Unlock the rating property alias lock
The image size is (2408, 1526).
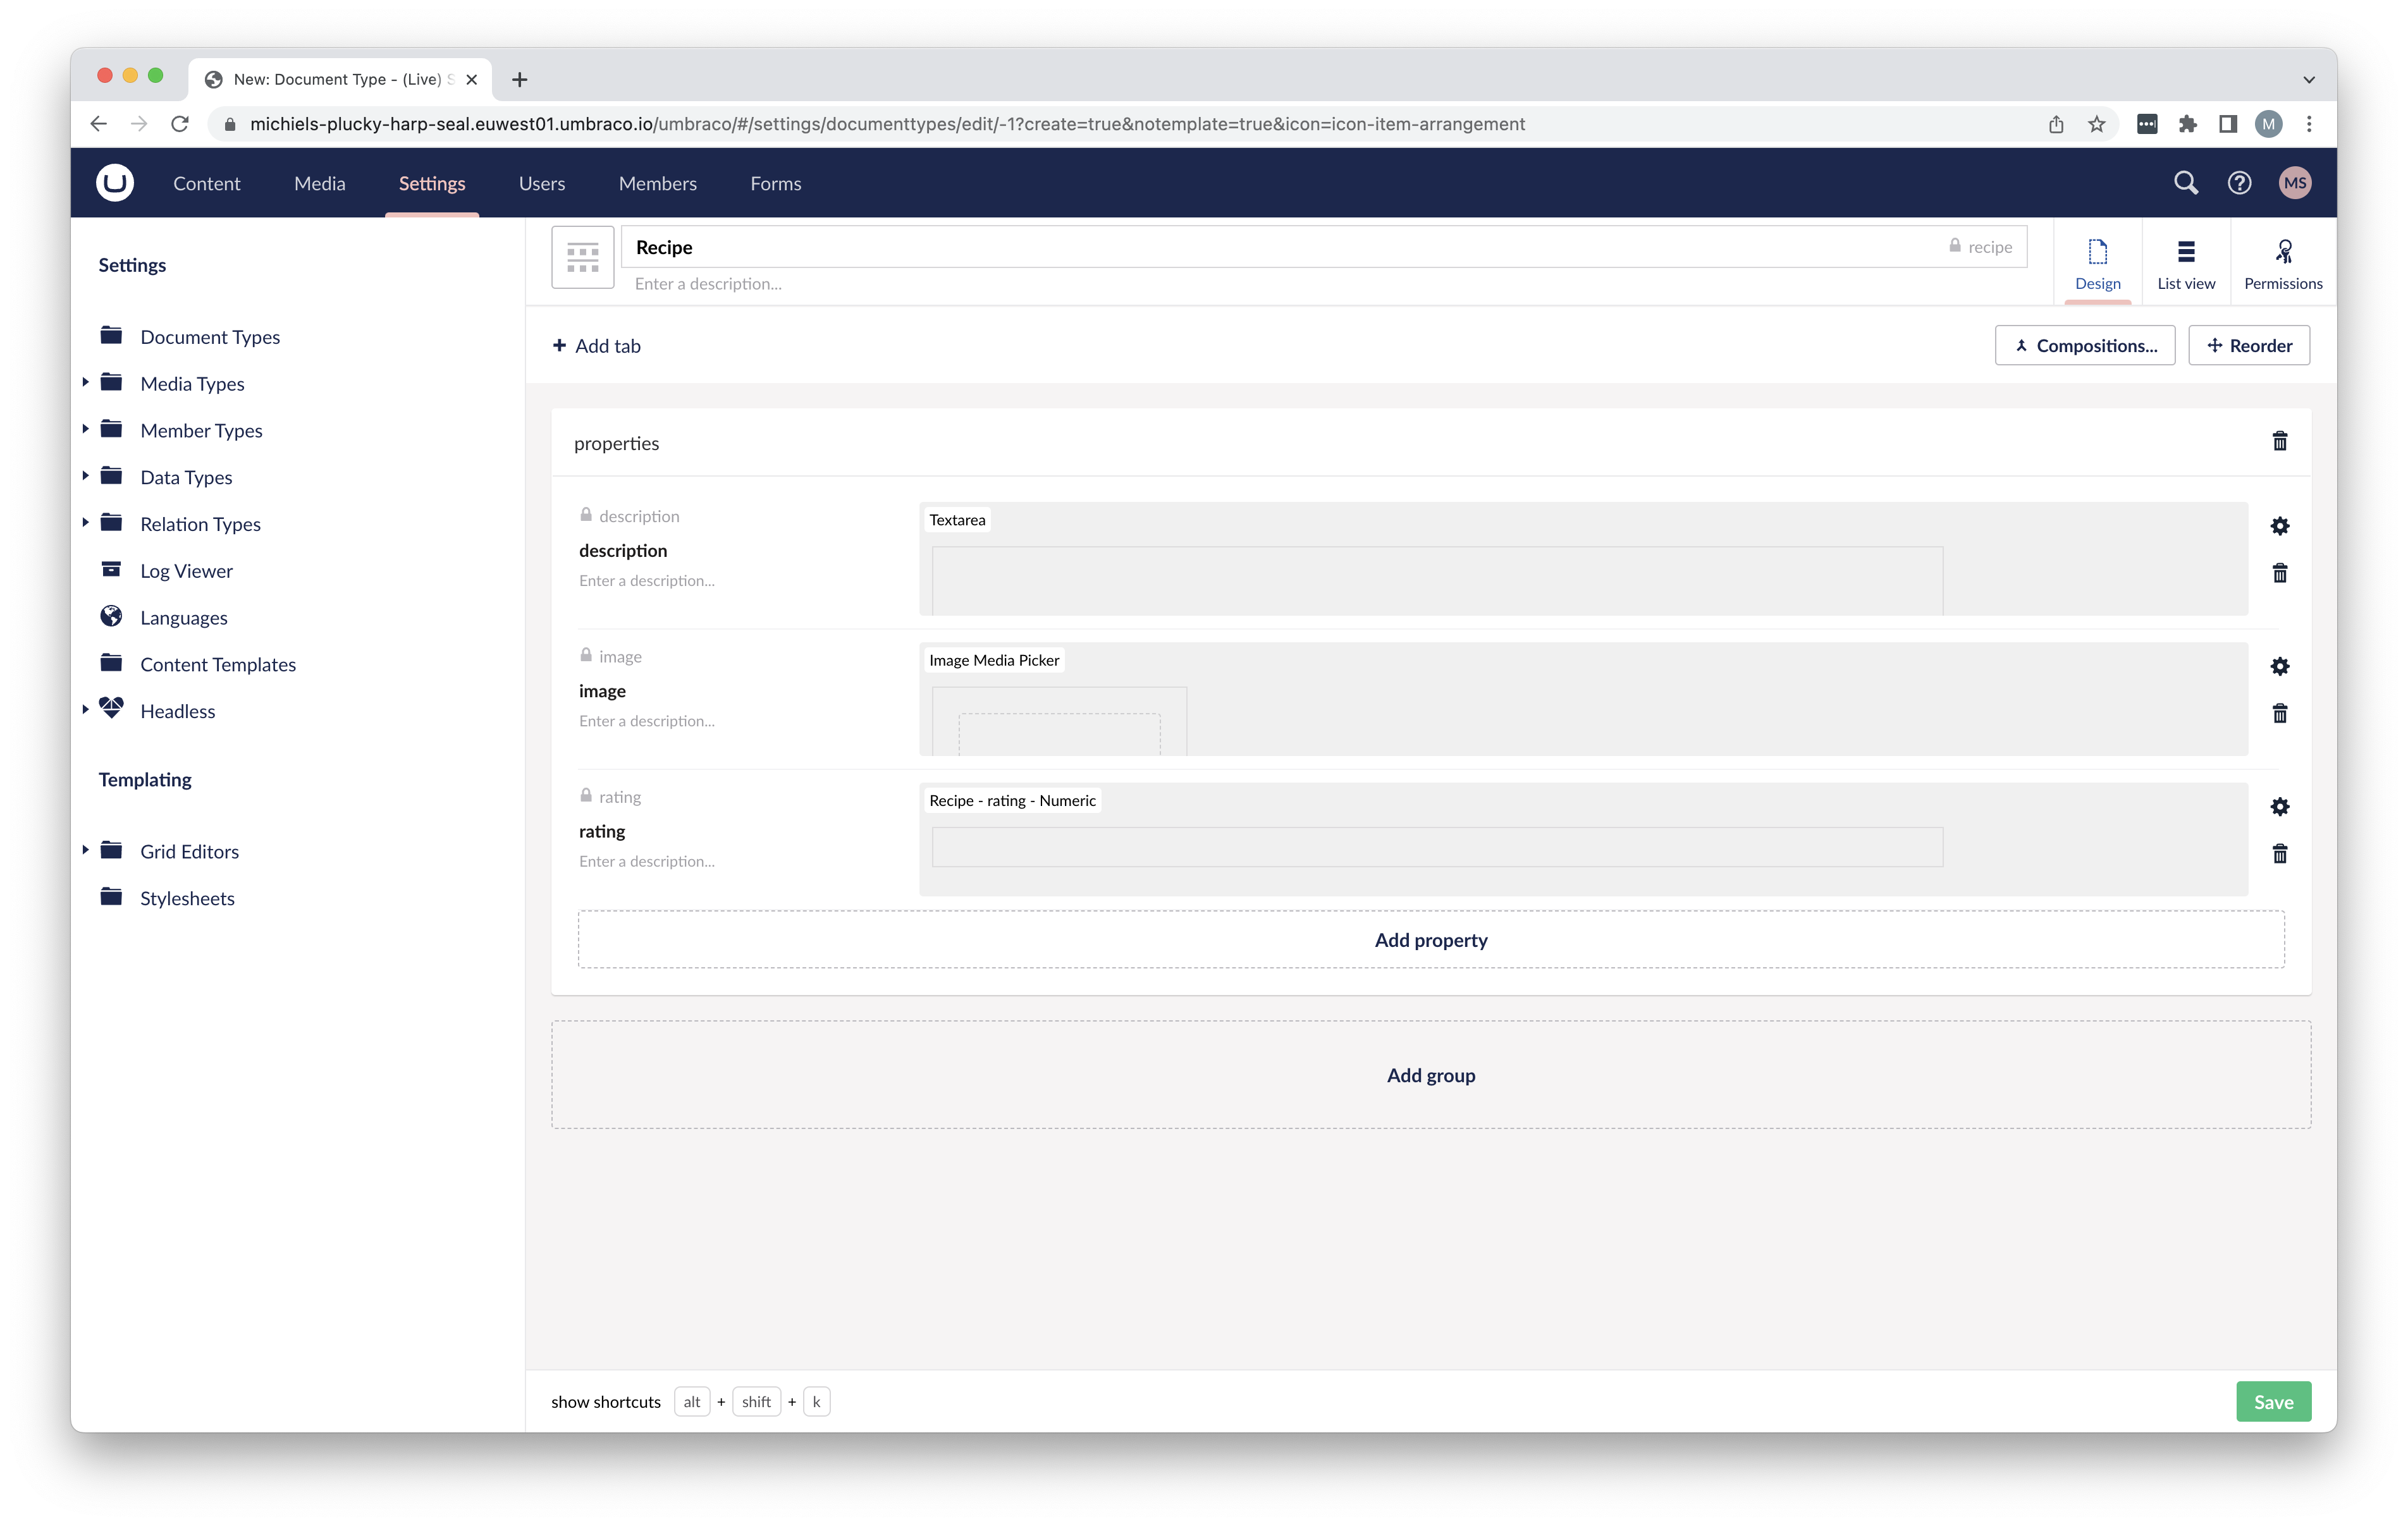point(586,796)
